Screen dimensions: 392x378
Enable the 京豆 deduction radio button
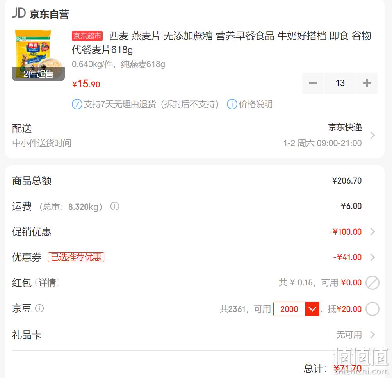[372, 309]
